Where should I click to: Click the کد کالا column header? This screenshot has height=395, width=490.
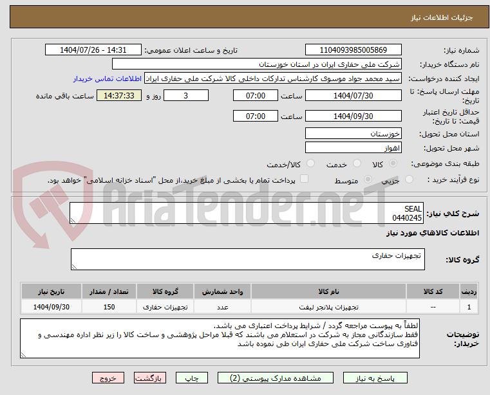tap(433, 291)
